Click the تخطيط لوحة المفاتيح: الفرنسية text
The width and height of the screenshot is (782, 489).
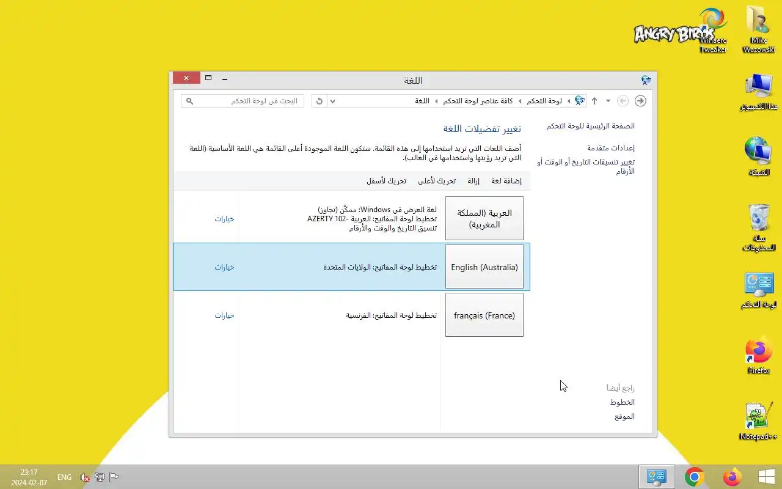point(392,315)
